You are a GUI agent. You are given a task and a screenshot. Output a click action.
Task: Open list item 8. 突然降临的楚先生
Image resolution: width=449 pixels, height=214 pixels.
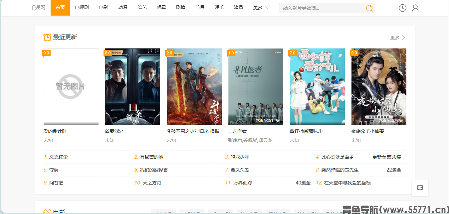pyautogui.click(x=337, y=170)
